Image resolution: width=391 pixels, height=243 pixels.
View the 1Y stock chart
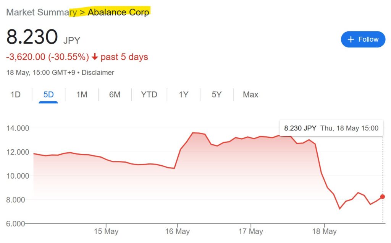pyautogui.click(x=183, y=95)
